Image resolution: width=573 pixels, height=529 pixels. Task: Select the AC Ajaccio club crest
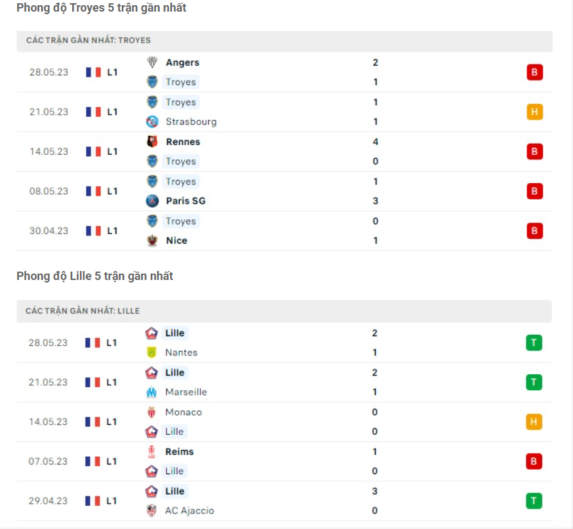(150, 510)
